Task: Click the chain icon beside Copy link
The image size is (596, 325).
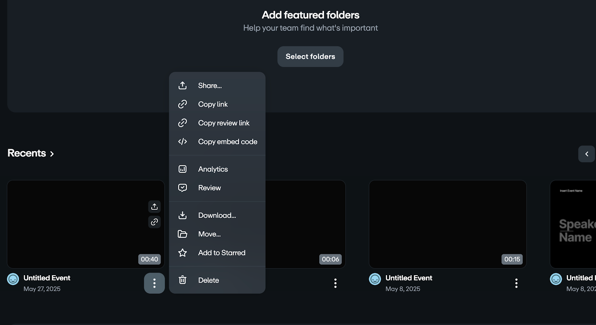Action: coord(183,104)
